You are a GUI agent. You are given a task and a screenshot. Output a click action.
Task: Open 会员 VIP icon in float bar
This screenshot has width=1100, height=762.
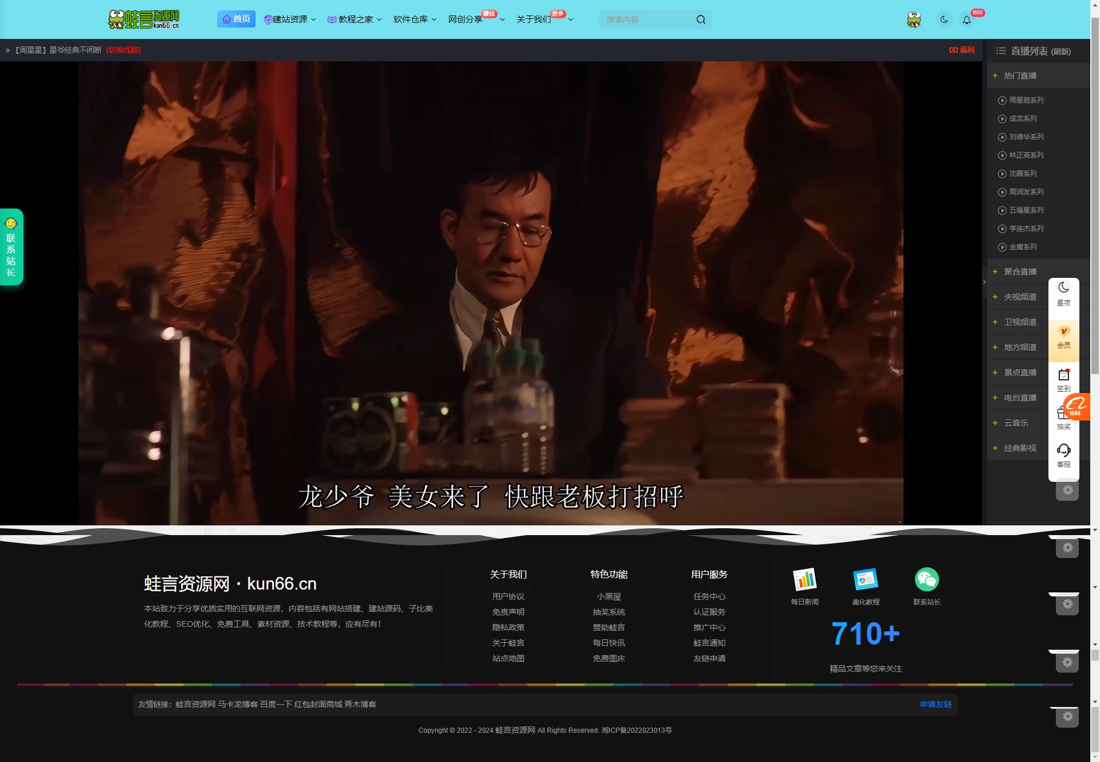click(1064, 338)
